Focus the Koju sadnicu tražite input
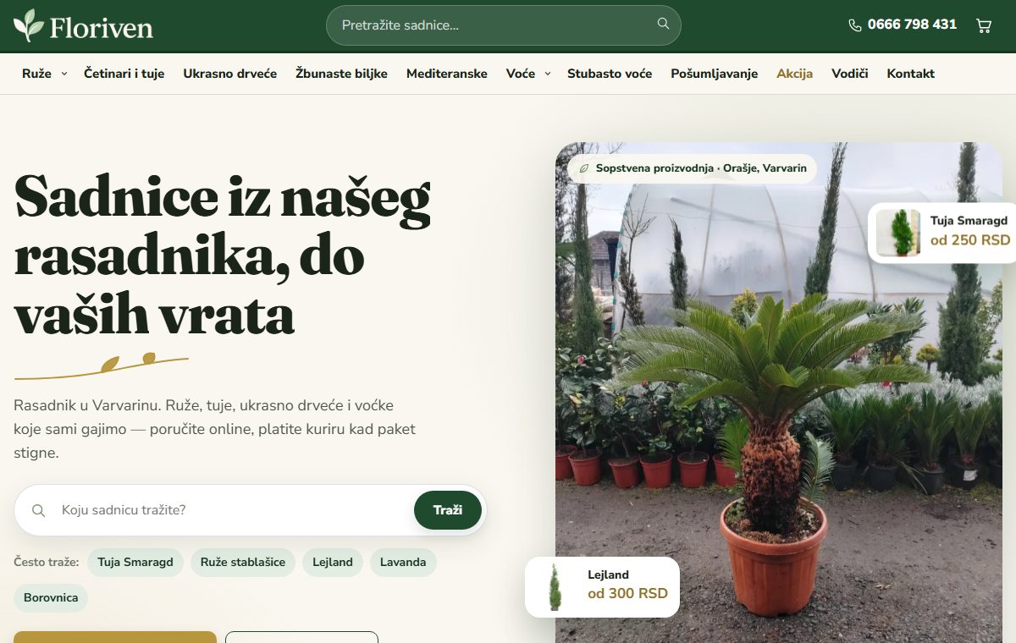The height and width of the screenshot is (643, 1016). pos(233,510)
